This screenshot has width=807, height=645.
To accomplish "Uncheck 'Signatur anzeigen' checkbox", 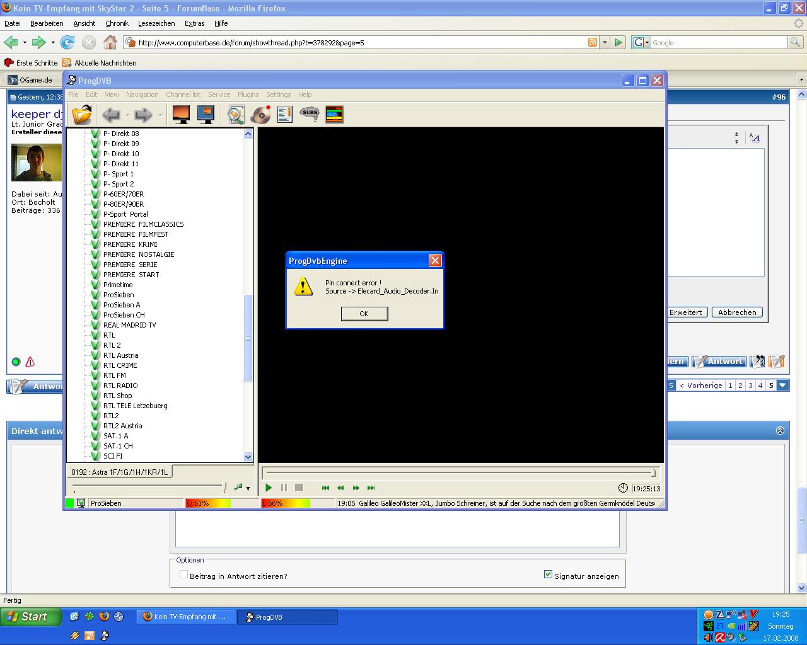I will (x=548, y=574).
